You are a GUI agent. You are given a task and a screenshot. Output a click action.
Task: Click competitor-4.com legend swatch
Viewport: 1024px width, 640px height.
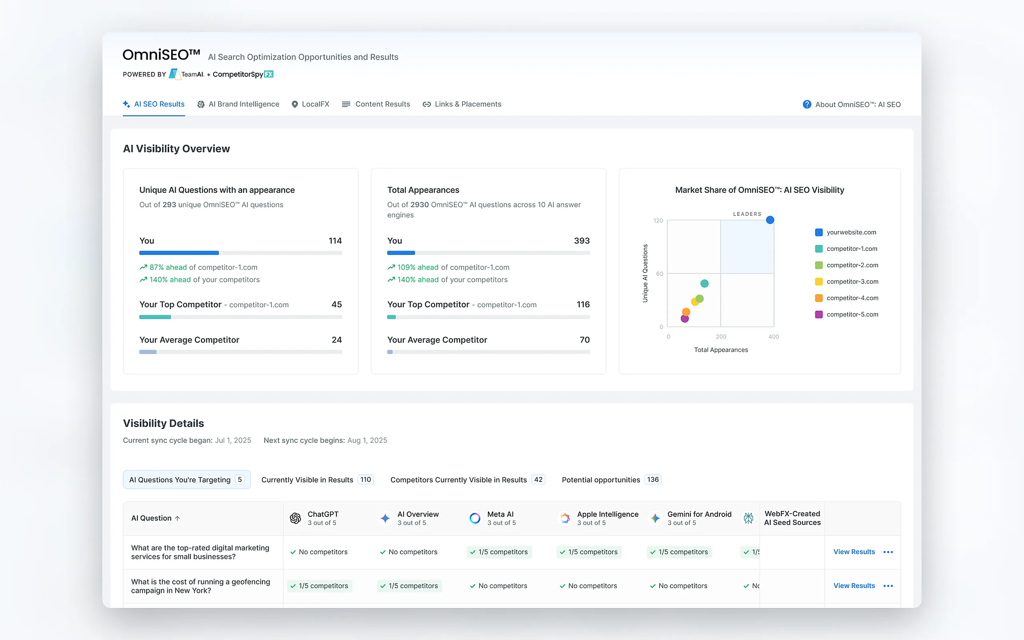coord(819,298)
